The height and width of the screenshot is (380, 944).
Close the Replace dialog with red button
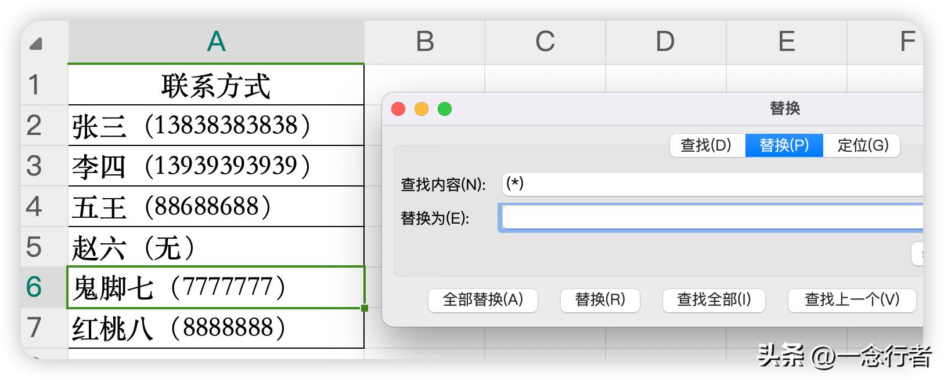[x=398, y=109]
